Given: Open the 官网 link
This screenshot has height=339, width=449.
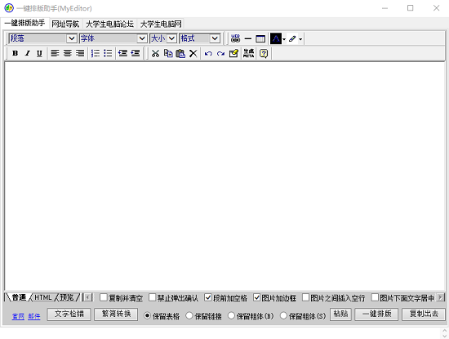Looking at the screenshot, I should click(x=18, y=316).
